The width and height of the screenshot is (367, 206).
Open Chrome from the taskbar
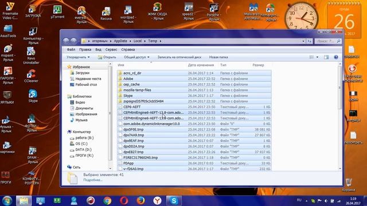[x=107, y=201]
